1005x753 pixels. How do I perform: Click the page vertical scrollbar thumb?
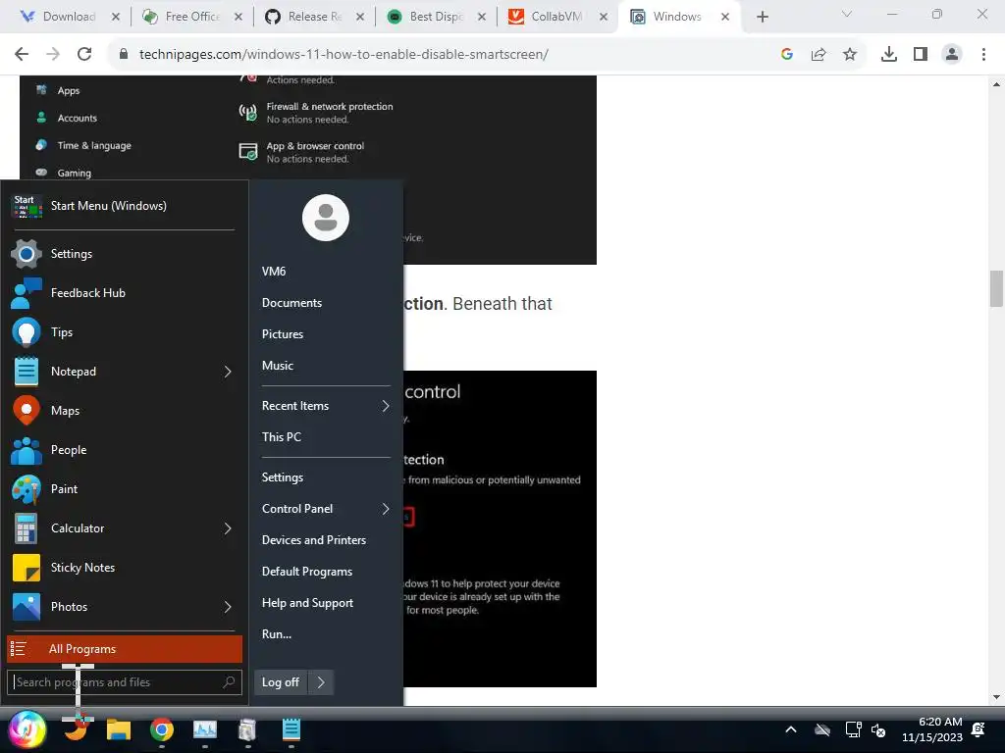996,289
